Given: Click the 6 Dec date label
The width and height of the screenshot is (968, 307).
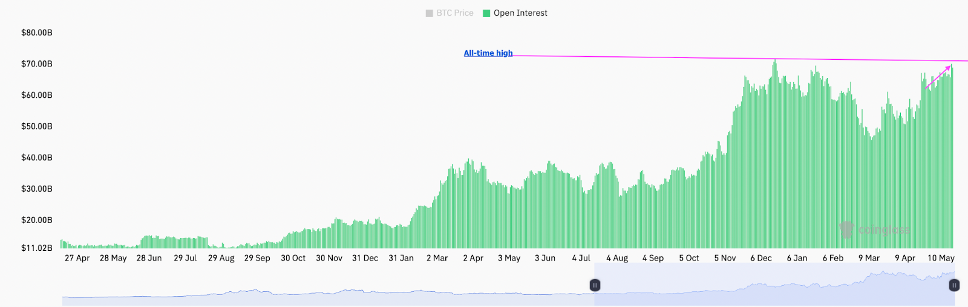Looking at the screenshot, I should pyautogui.click(x=761, y=258).
